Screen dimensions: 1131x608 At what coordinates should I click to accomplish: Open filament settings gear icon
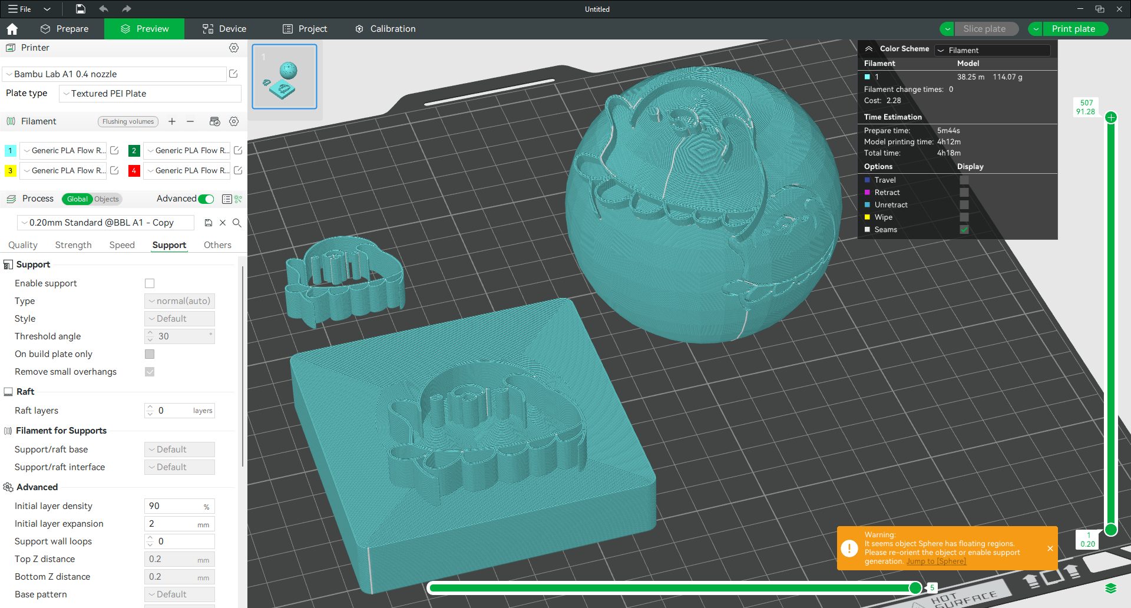pos(234,121)
